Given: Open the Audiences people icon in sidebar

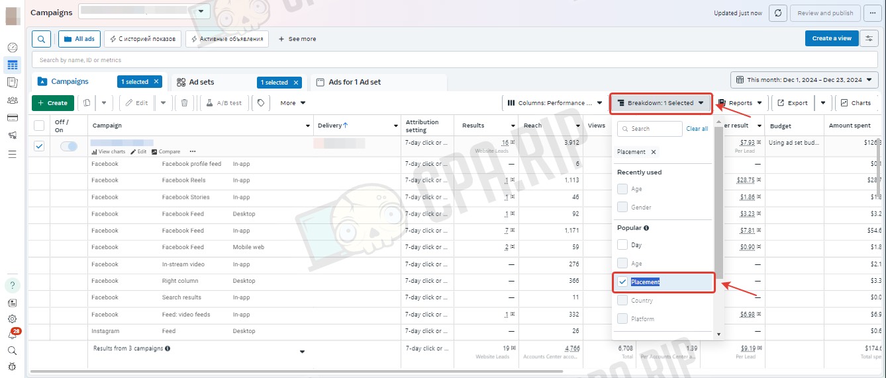Looking at the screenshot, I should (12, 100).
